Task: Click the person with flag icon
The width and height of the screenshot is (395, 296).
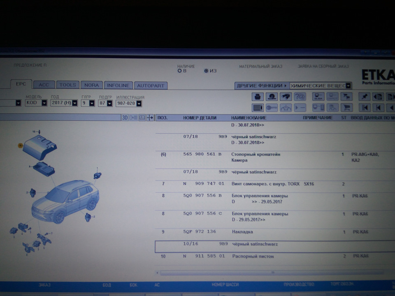Action: [x=332, y=108]
